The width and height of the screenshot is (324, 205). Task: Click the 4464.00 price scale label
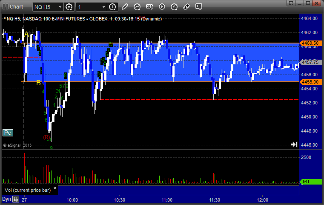tap(310, 18)
